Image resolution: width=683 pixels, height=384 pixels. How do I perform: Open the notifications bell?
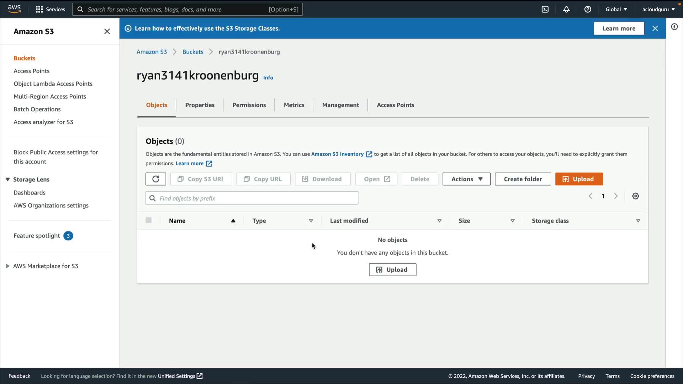click(566, 9)
